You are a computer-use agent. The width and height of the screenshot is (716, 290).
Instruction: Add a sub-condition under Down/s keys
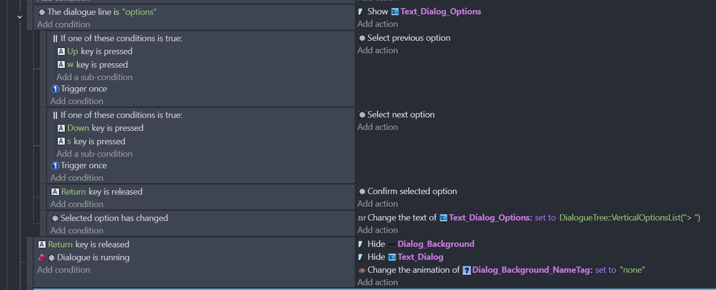(x=95, y=154)
